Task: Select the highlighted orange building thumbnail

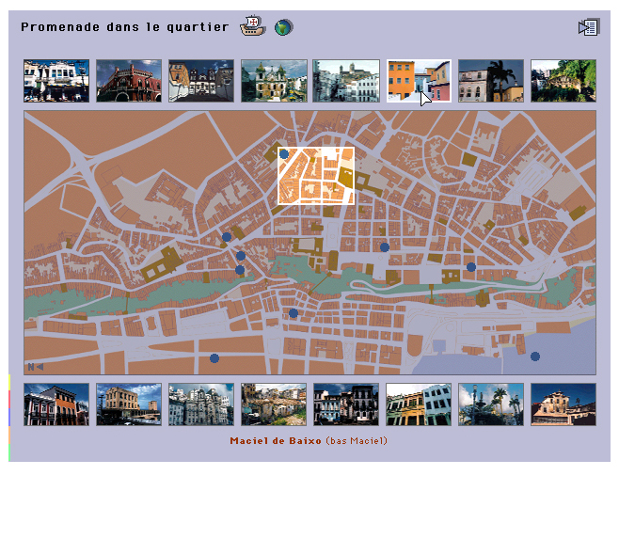Action: click(x=419, y=81)
